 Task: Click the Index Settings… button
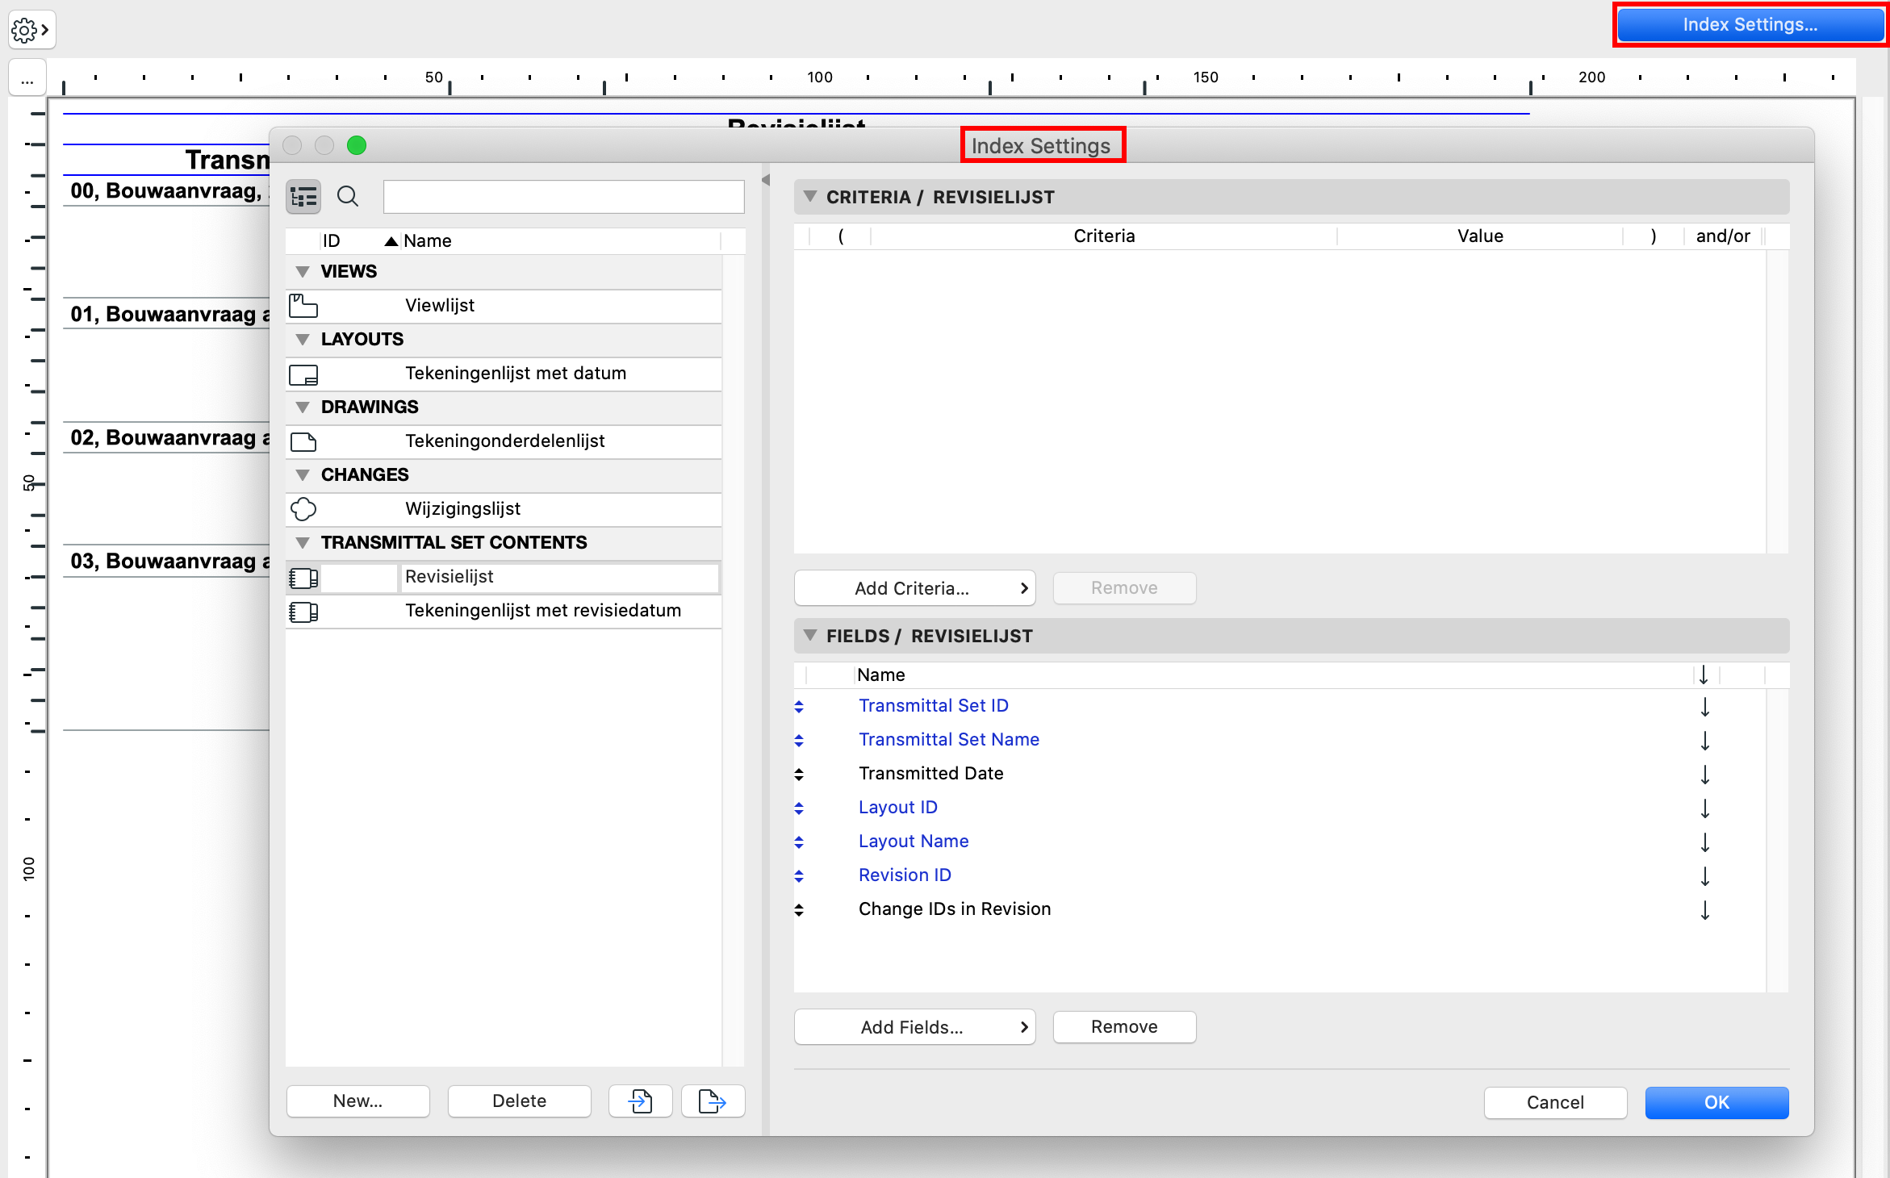pyautogui.click(x=1750, y=25)
